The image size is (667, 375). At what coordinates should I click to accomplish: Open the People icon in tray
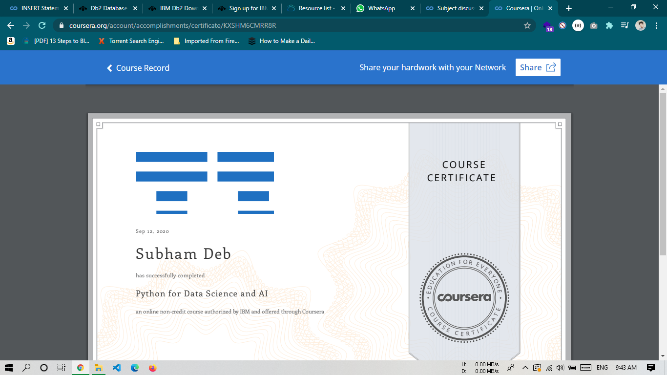coord(511,368)
